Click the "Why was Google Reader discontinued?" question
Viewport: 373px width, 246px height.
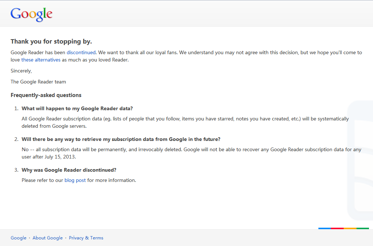[x=69, y=170]
